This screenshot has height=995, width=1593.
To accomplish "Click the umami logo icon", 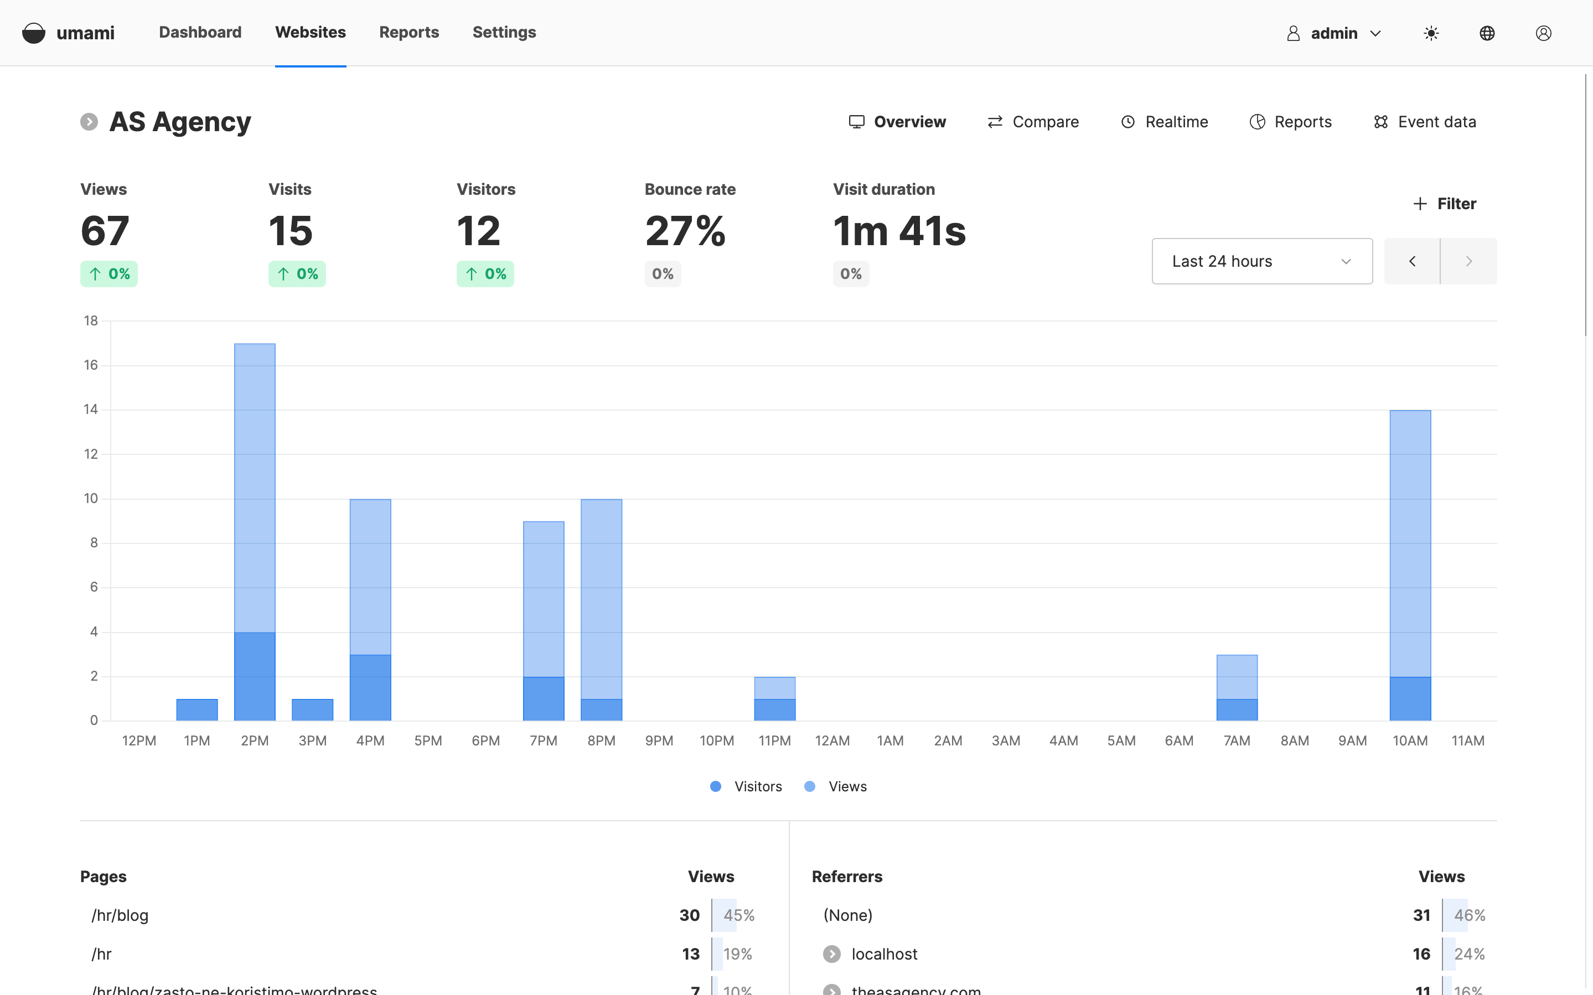I will (x=34, y=33).
